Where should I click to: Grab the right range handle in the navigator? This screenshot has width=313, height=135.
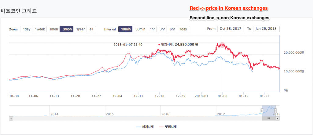(276, 111)
